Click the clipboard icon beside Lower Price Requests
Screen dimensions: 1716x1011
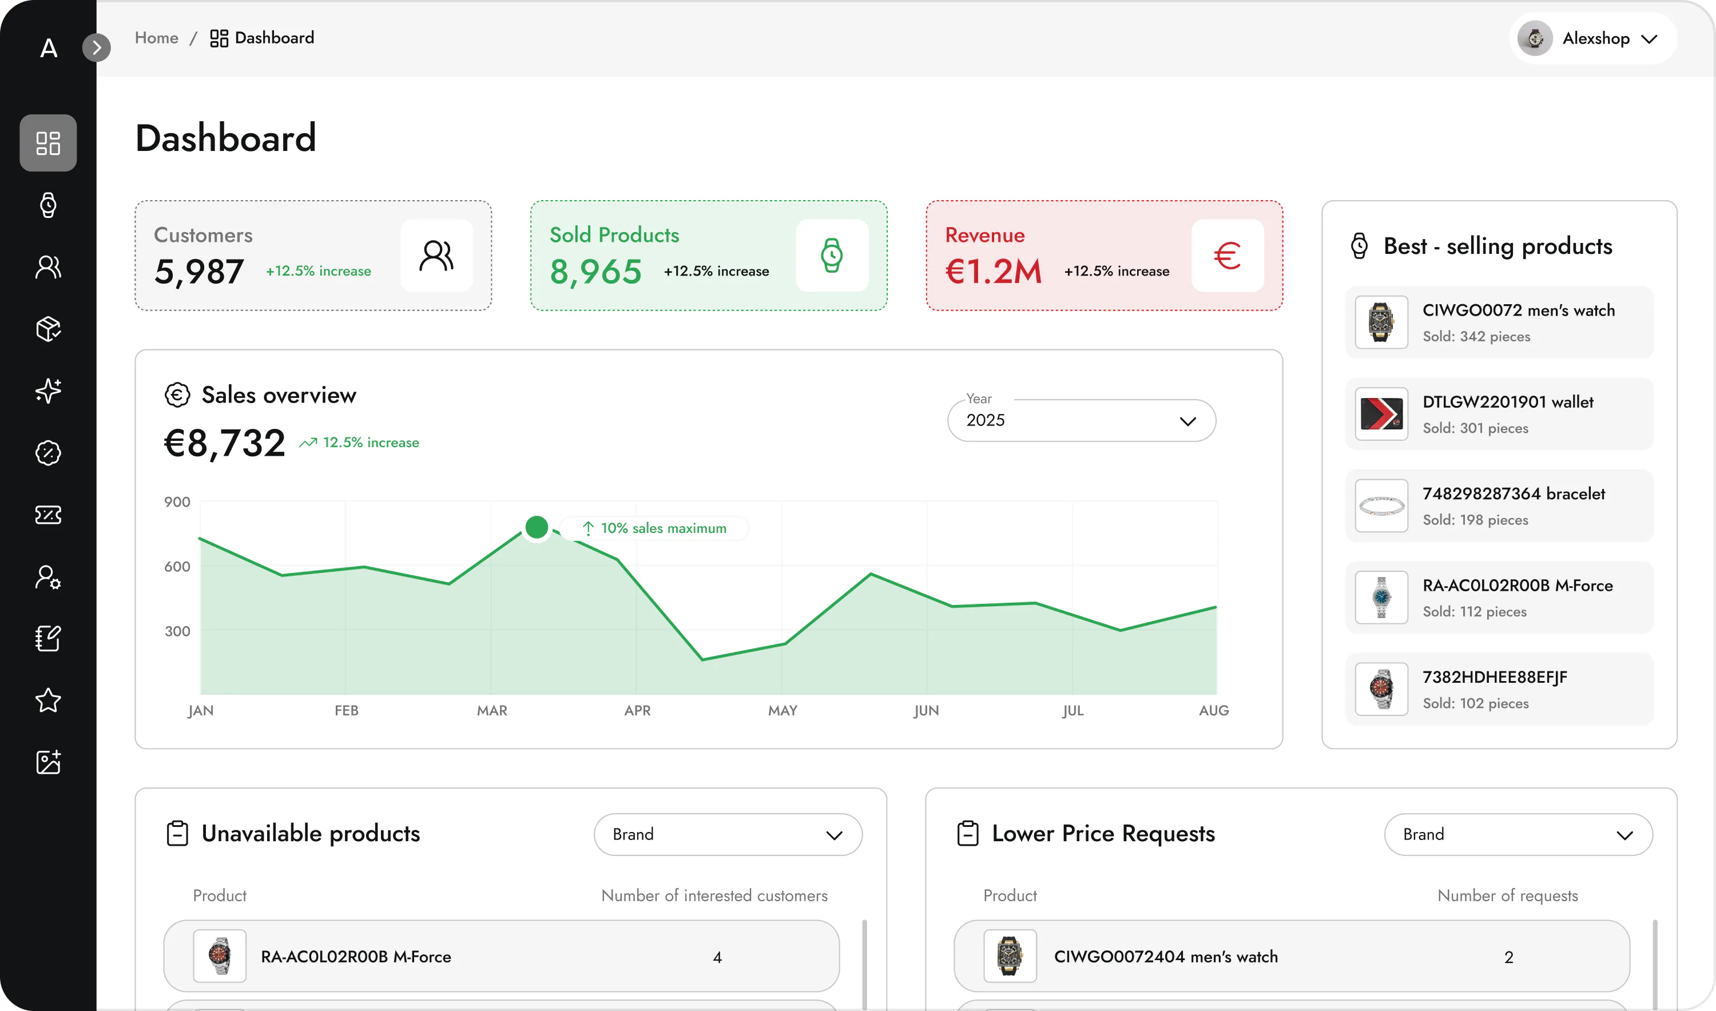pos(968,833)
